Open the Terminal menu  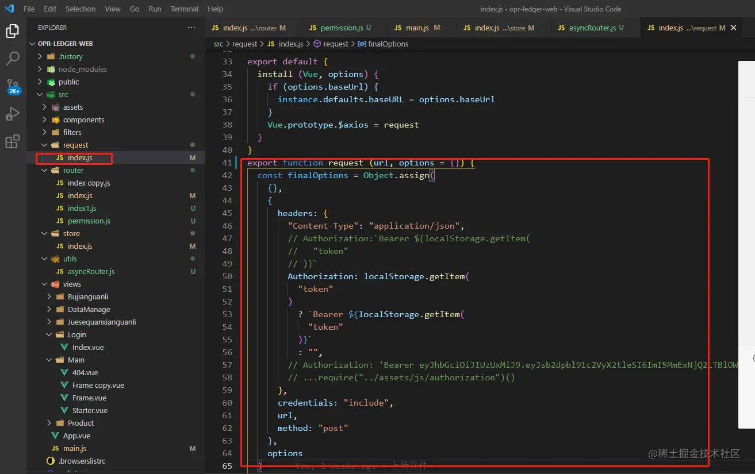tap(184, 9)
